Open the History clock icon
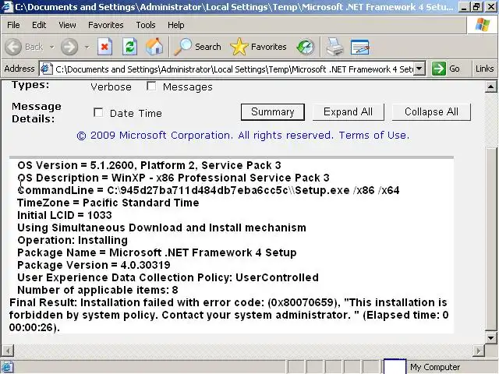The height and width of the screenshot is (374, 499). [x=306, y=47]
